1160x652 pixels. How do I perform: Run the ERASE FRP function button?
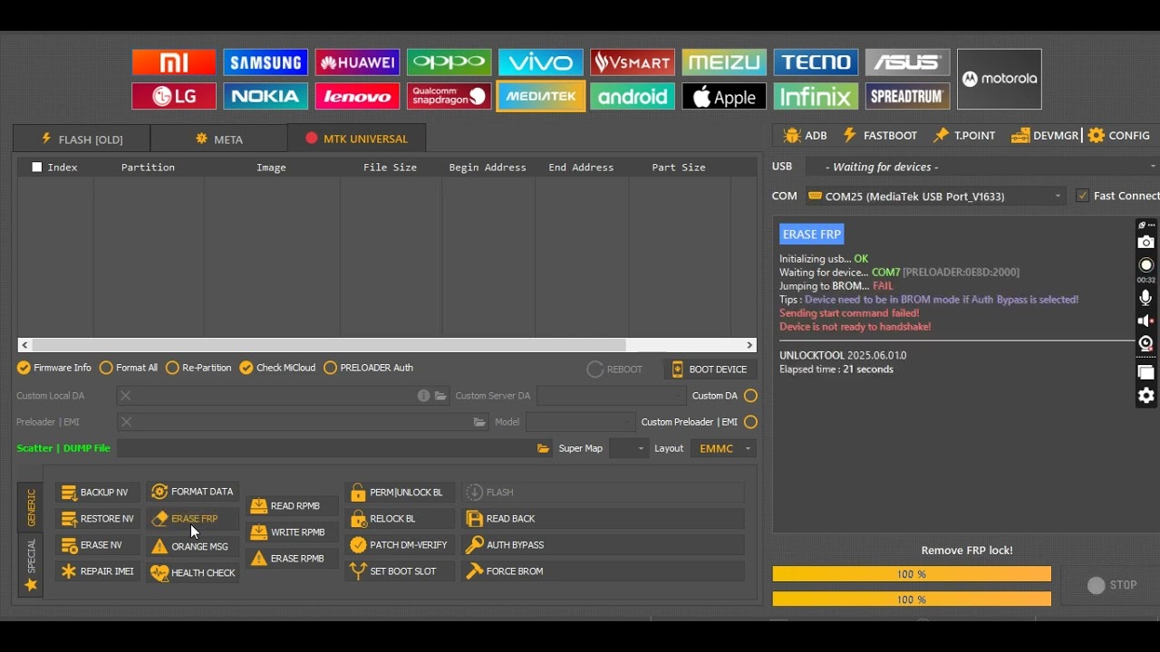pos(193,519)
